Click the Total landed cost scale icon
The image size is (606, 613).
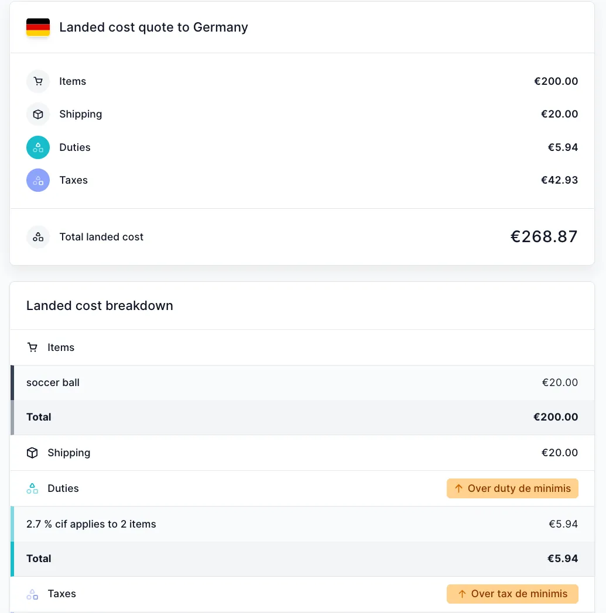(37, 236)
